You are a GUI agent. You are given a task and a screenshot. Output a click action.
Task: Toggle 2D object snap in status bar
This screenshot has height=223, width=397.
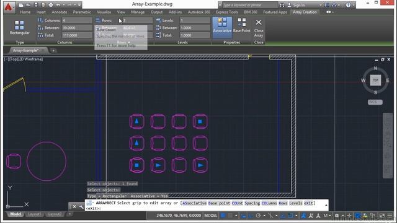[x=290, y=216]
